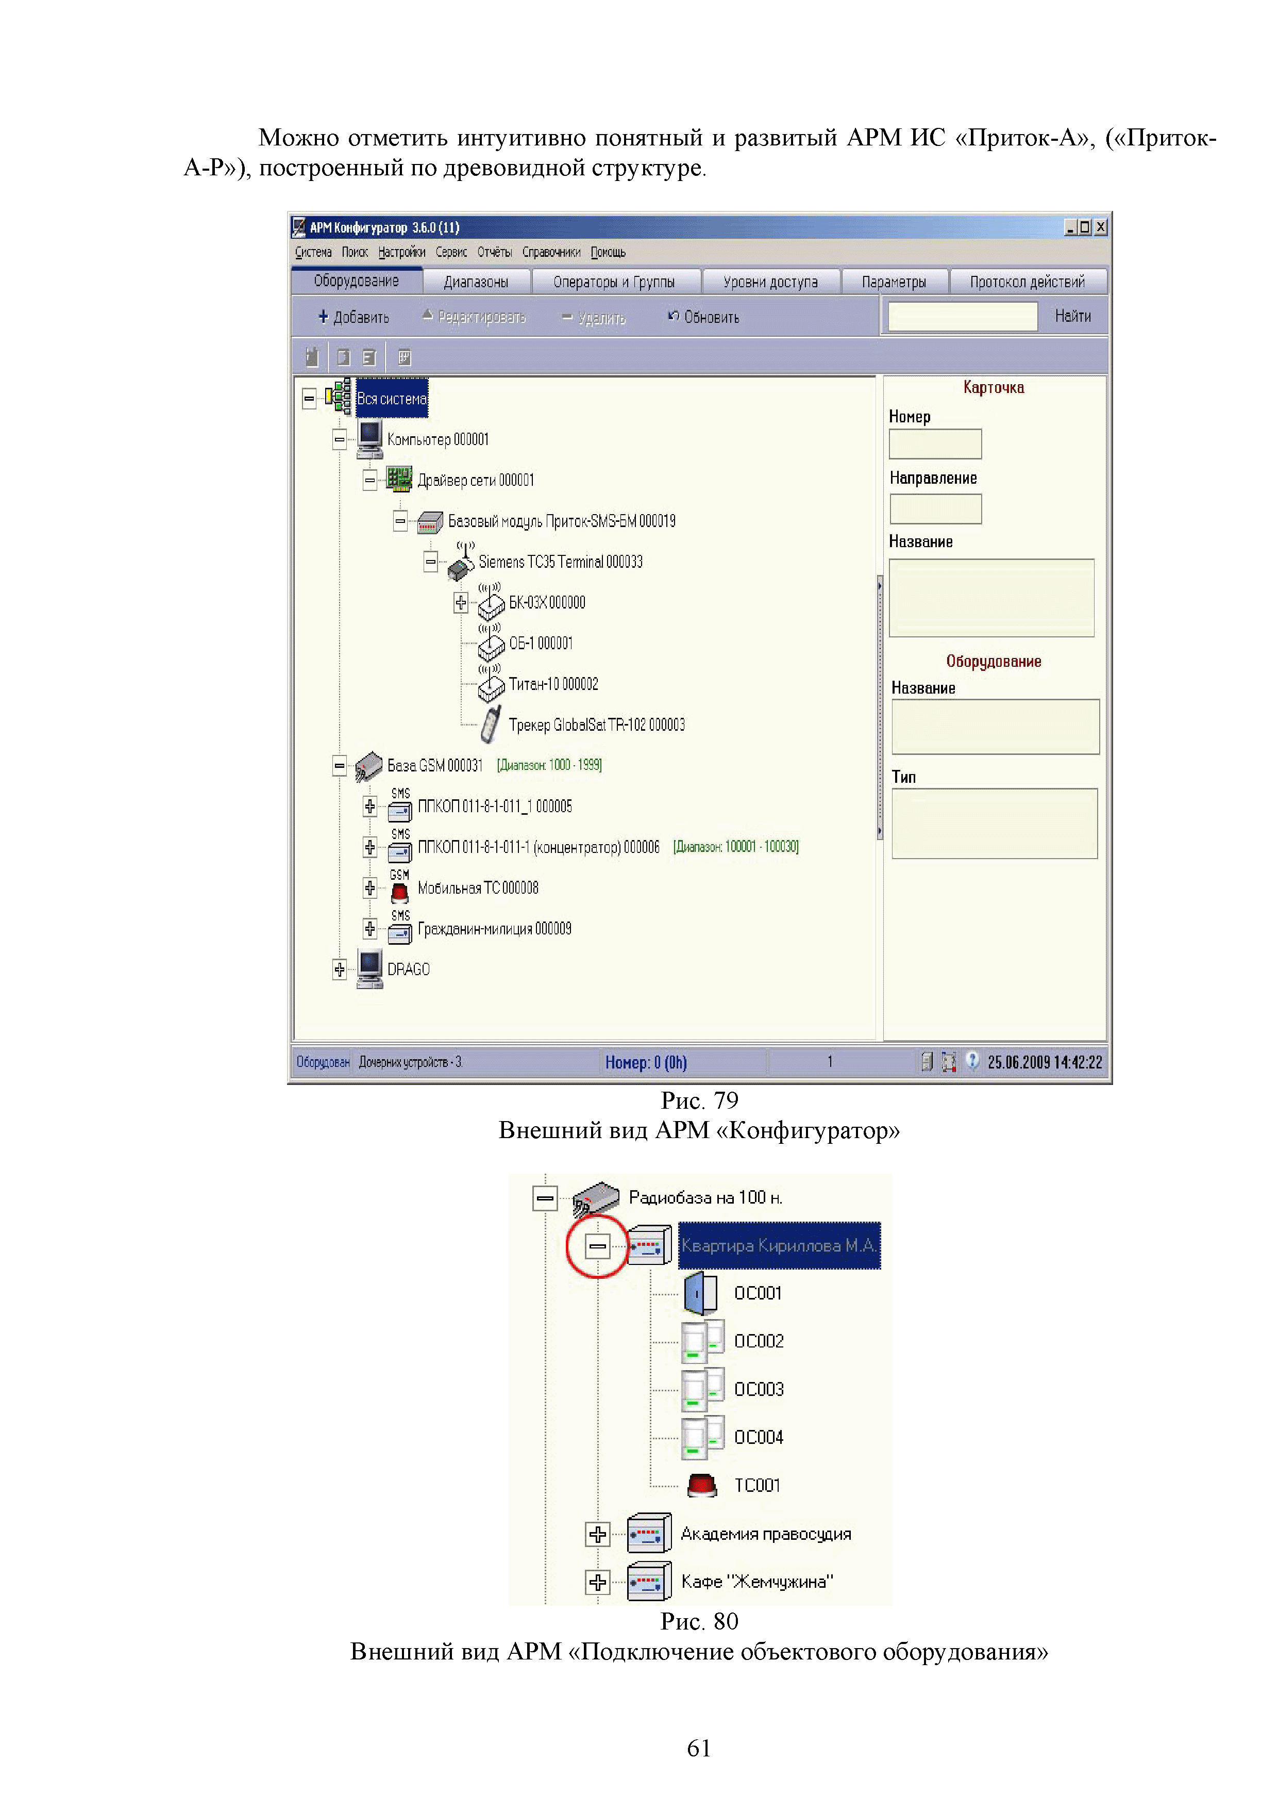1278x1809 pixels.
Task: Switch to the 'Протокол действий' tab
Action: (1028, 281)
